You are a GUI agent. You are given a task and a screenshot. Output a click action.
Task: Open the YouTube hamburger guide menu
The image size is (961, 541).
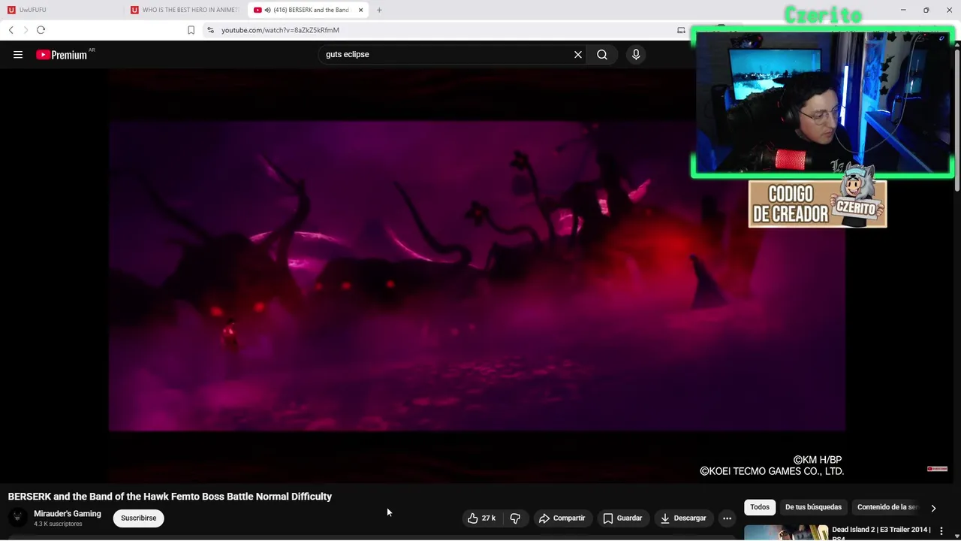(18, 54)
